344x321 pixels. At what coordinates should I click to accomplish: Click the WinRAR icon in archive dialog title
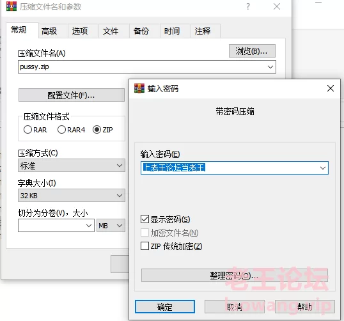tap(11, 6)
